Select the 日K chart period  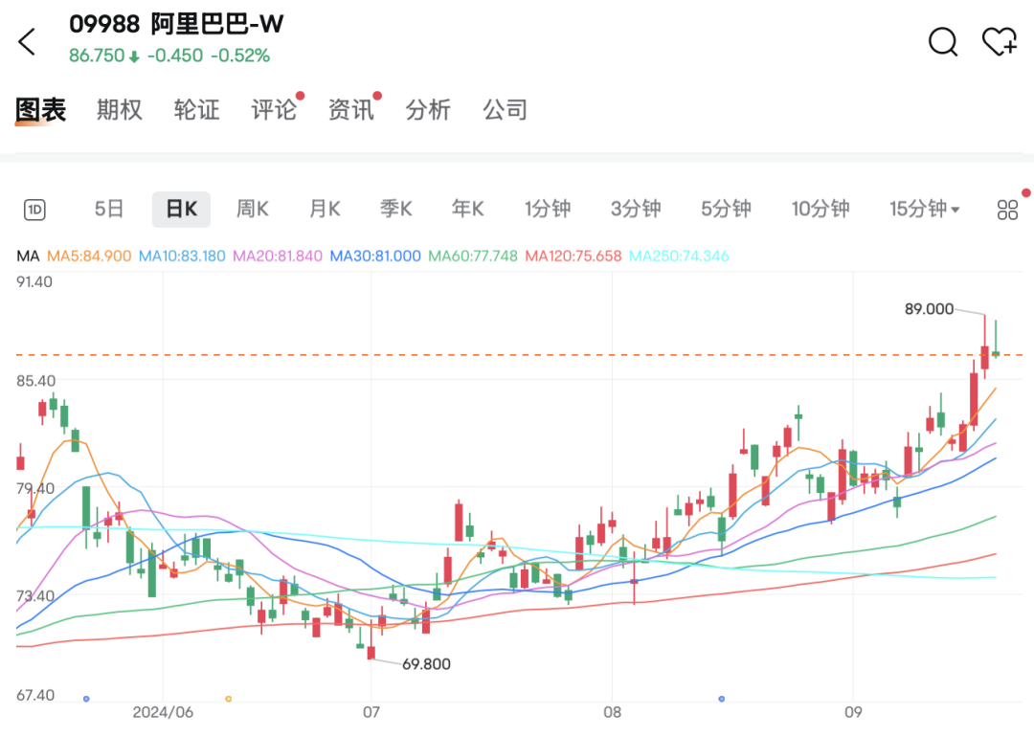[181, 209]
